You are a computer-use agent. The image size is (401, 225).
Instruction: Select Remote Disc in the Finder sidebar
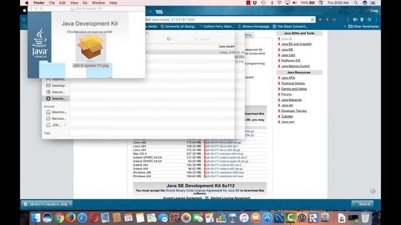coord(56,119)
